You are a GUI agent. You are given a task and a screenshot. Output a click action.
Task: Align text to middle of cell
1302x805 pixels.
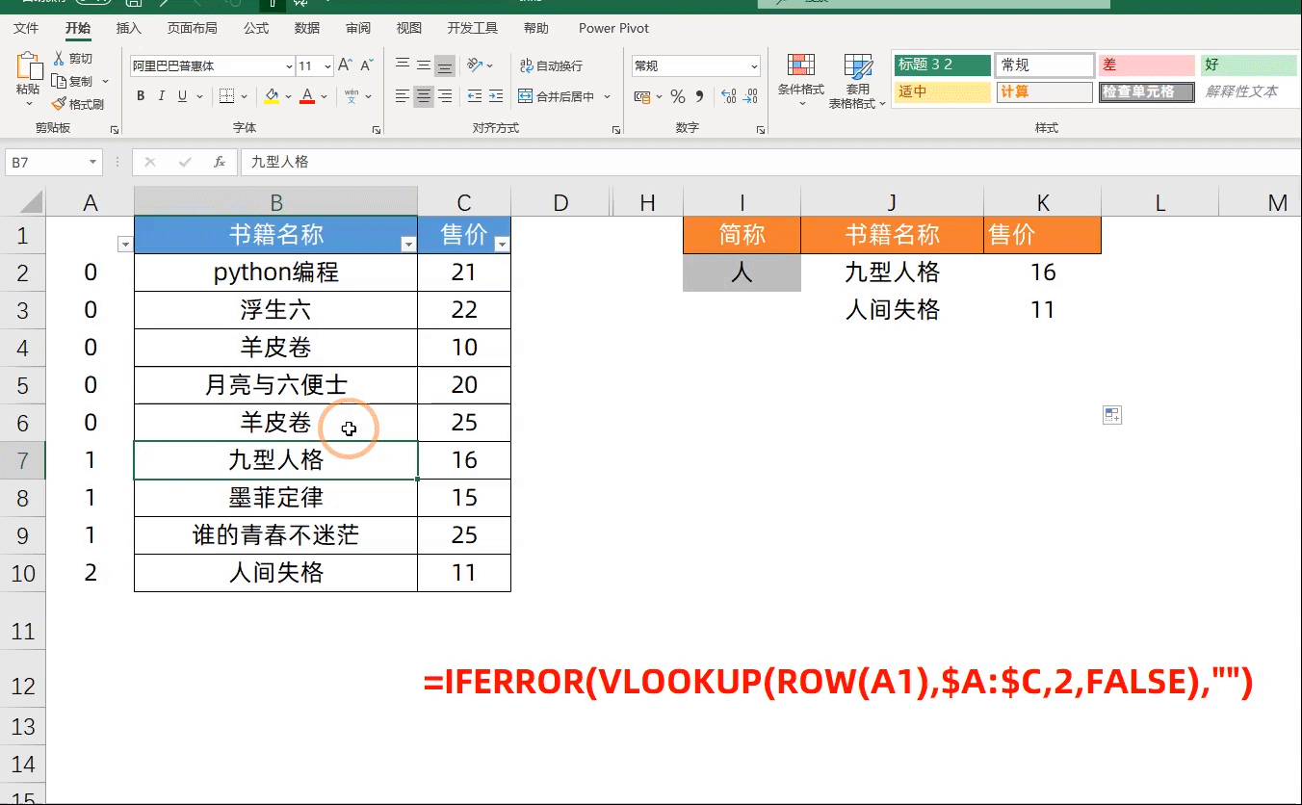(x=424, y=65)
